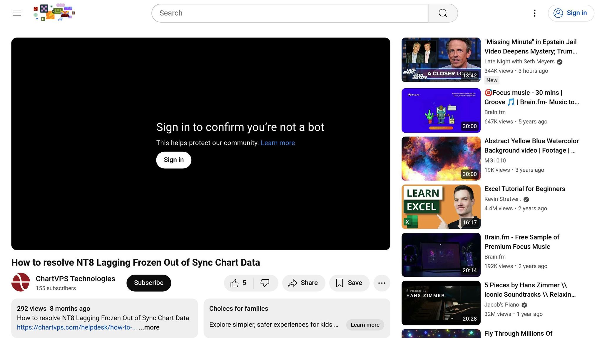Click Sign in button in the header
602x338 pixels.
click(x=571, y=13)
